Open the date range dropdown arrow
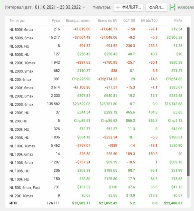Image resolution: width=194 pixels, height=211 pixels. tap(84, 7)
